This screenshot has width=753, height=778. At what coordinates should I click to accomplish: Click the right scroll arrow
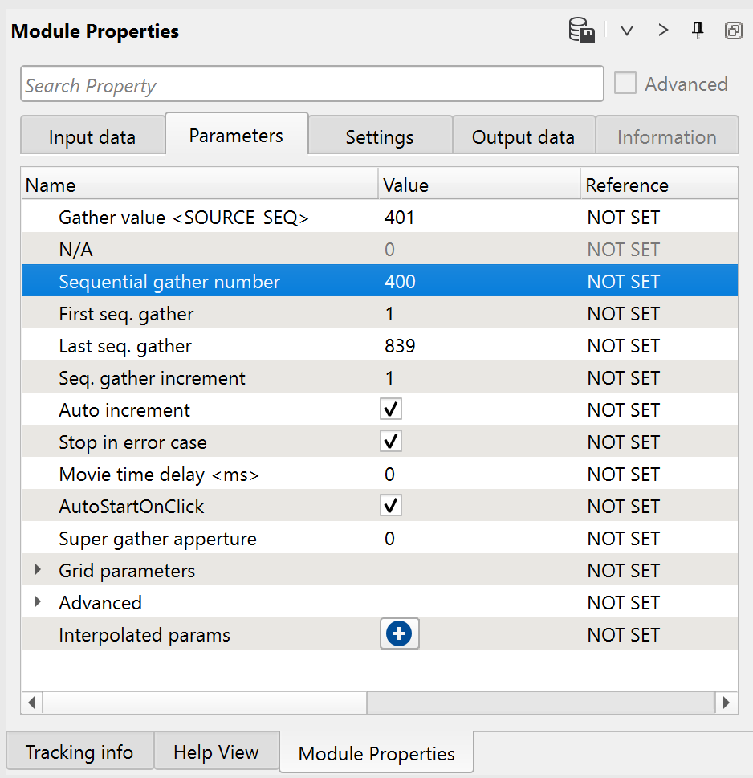[x=726, y=703]
